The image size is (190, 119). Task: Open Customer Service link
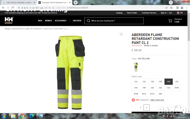pos(149,13)
